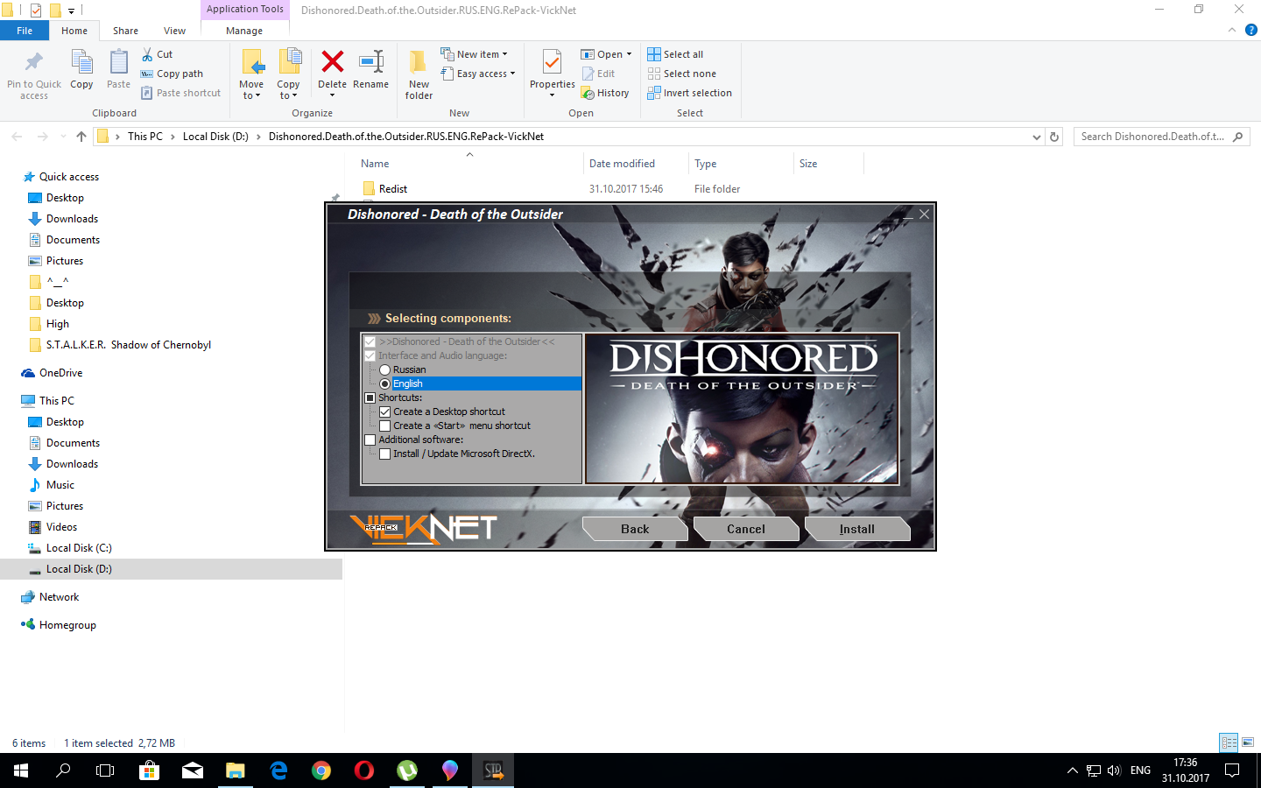
Task: Open the Share ribbon tab
Action: click(x=125, y=31)
